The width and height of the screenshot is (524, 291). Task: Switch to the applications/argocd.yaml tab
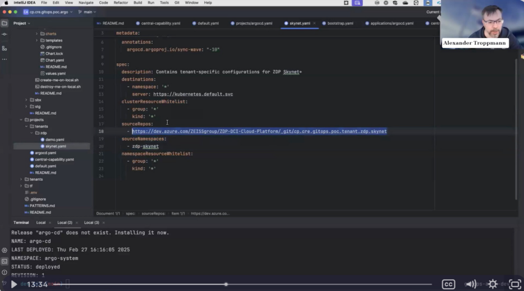[x=389, y=24]
